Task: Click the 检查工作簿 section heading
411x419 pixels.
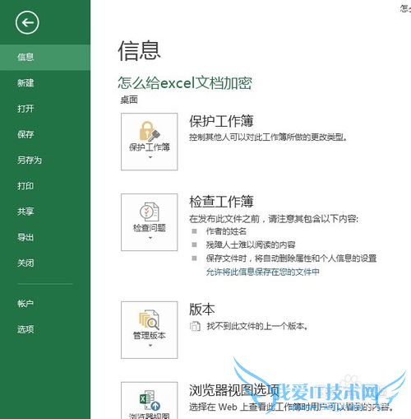Action: 221,202
